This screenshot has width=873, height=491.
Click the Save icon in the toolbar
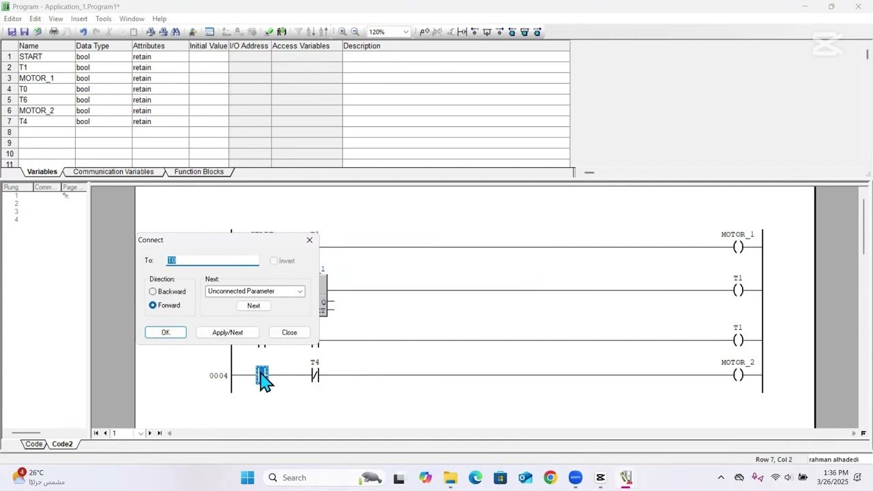coord(25,32)
